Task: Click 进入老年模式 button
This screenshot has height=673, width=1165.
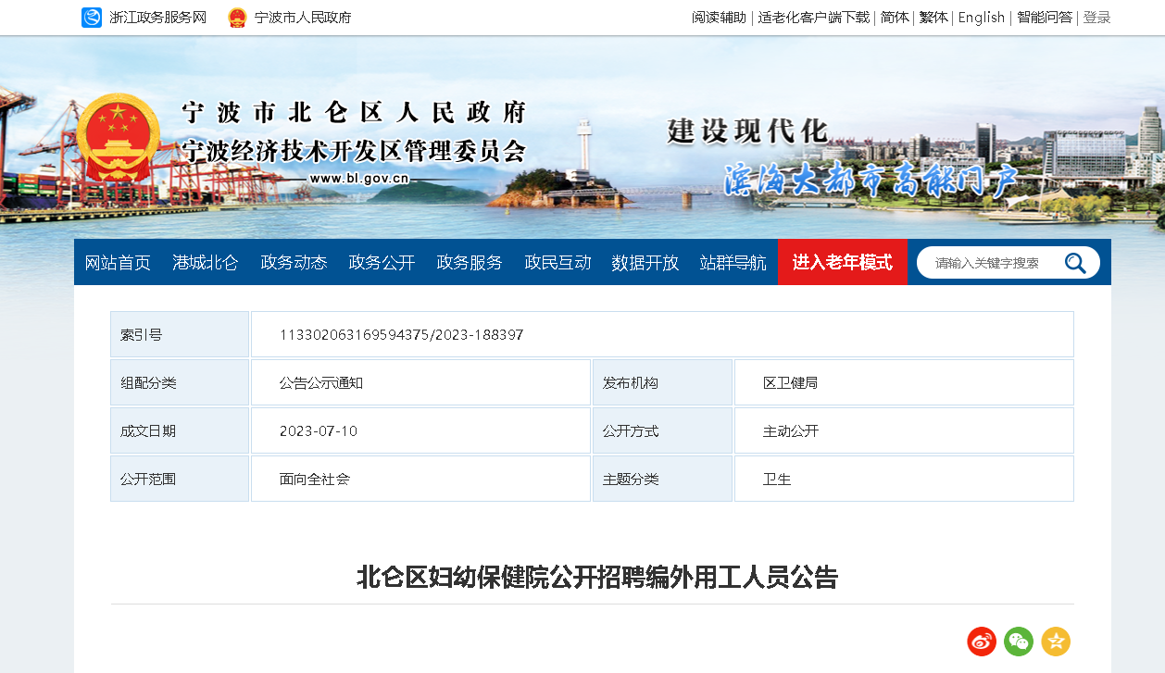Action: coord(843,262)
